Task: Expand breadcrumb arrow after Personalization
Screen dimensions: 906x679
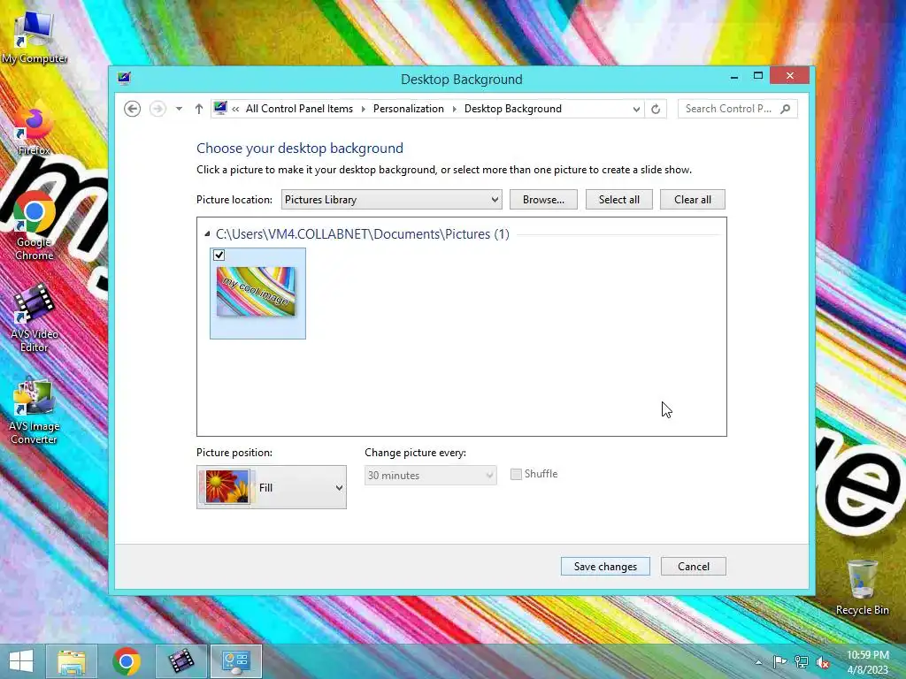Action: [x=454, y=109]
